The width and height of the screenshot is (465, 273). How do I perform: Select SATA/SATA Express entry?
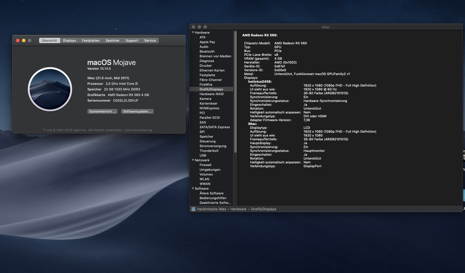[x=215, y=127]
